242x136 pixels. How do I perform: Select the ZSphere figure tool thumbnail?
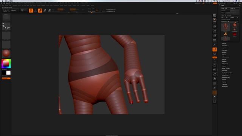tap(225, 27)
